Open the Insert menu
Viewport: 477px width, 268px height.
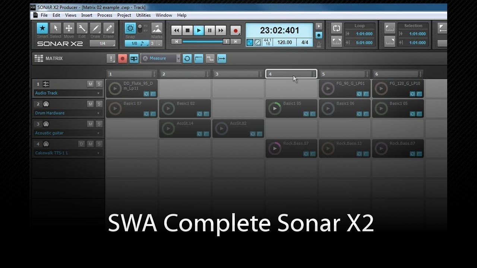click(x=87, y=15)
